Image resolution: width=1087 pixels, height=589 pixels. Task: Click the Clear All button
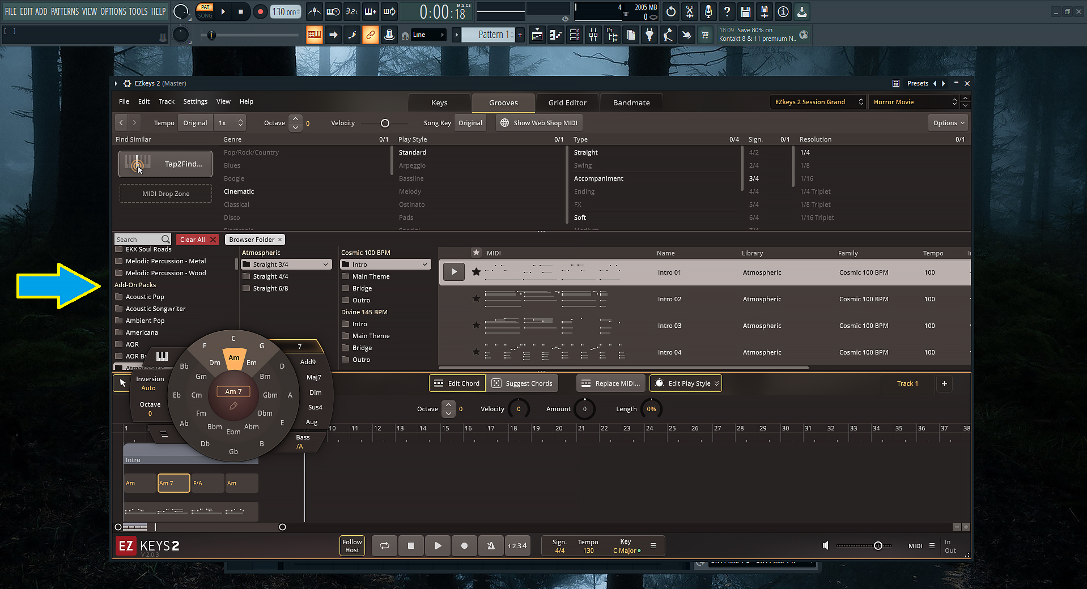[x=198, y=240]
